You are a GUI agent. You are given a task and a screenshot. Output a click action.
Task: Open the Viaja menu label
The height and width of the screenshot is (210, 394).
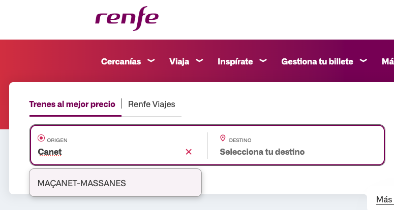tap(179, 61)
